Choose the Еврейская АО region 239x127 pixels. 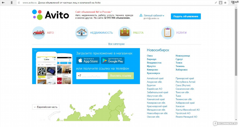tap(155, 89)
